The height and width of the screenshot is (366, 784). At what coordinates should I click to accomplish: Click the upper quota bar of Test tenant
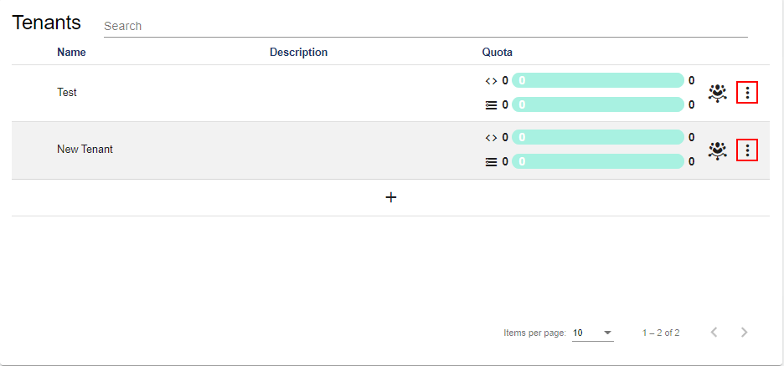(x=598, y=81)
